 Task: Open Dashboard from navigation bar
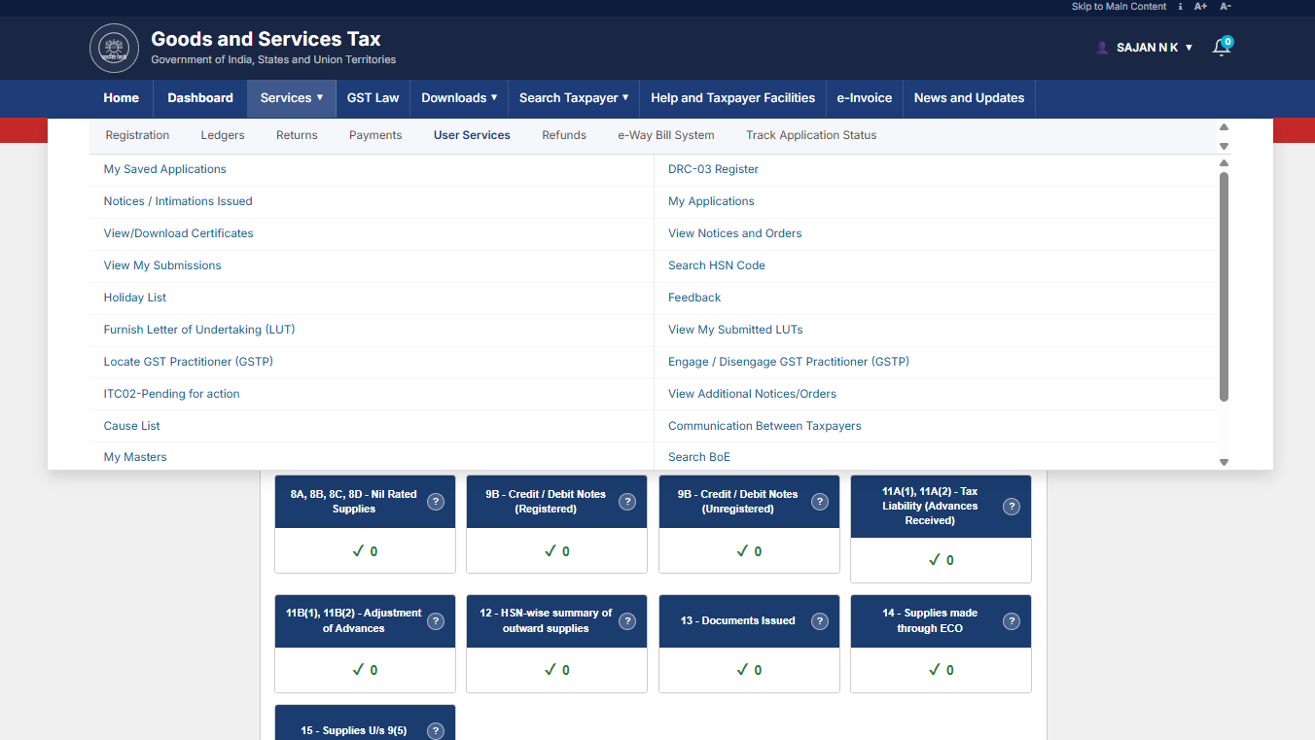[200, 98]
